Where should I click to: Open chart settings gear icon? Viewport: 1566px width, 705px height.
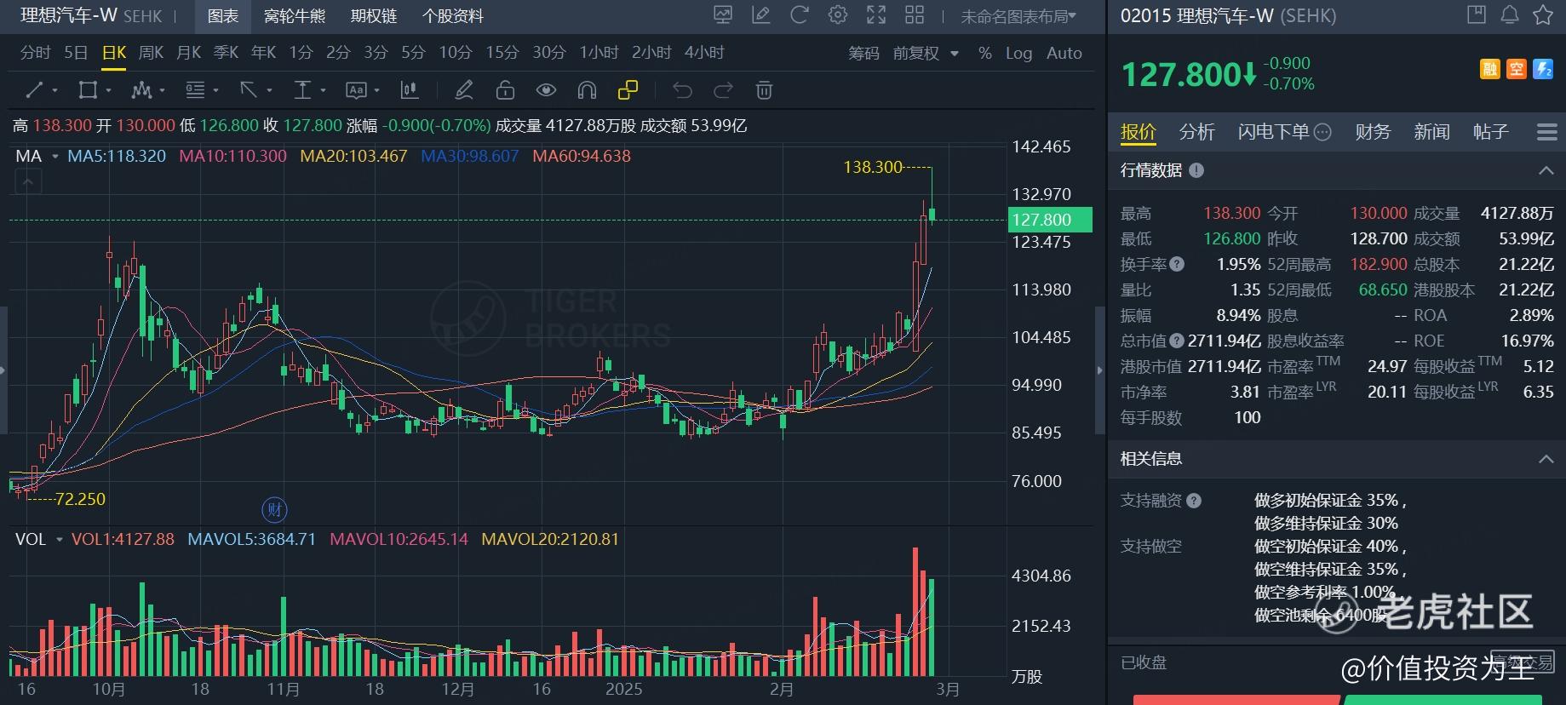[838, 15]
